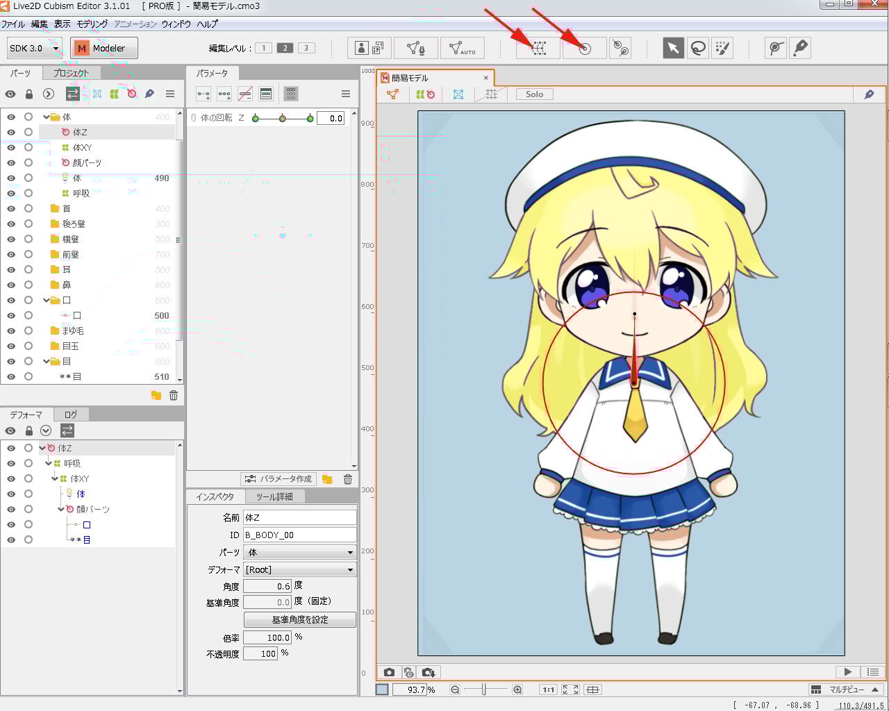The image size is (889, 711).
Task: Collapse 体Z node in deformer tree
Action: coord(42,448)
